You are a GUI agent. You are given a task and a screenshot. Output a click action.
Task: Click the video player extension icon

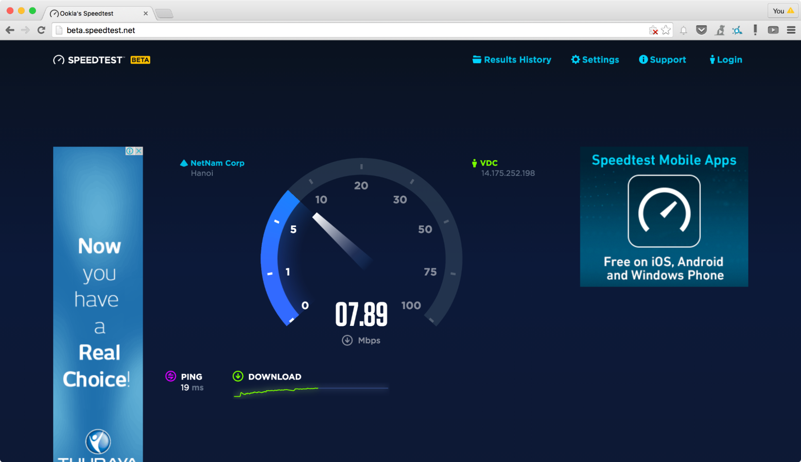pos(773,30)
